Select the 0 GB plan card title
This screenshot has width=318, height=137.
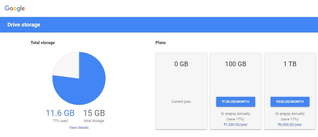click(x=181, y=64)
